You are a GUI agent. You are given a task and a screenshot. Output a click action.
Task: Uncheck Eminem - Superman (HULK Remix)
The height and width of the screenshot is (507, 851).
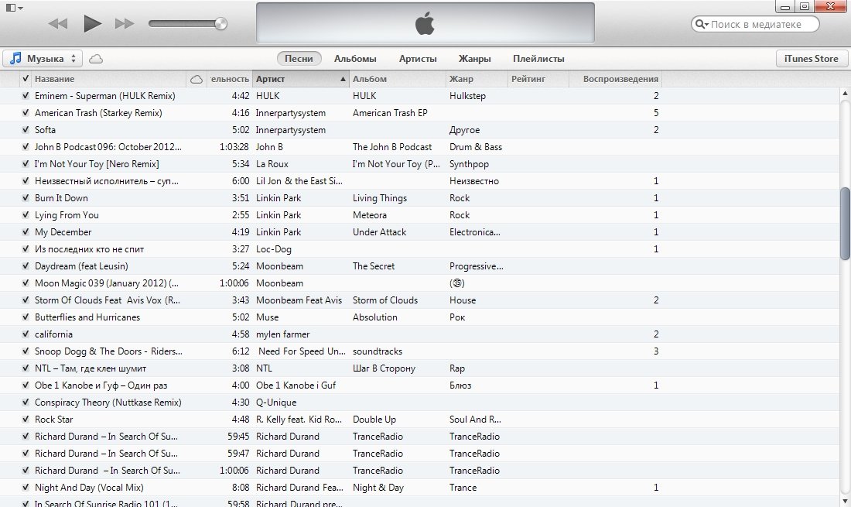[25, 95]
